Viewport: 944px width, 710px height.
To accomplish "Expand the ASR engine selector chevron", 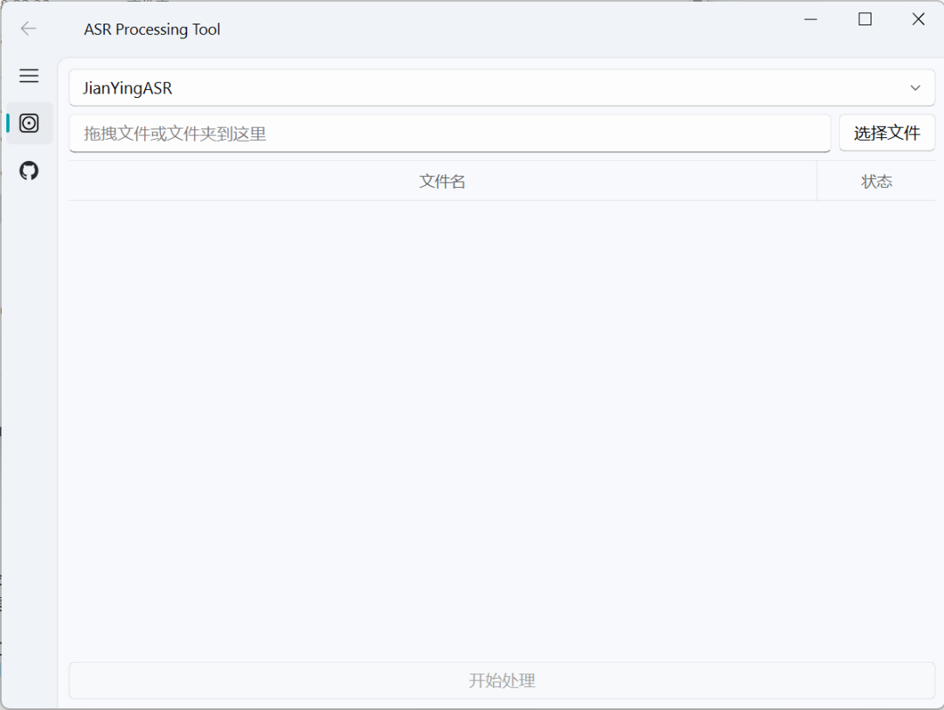I will coord(915,87).
